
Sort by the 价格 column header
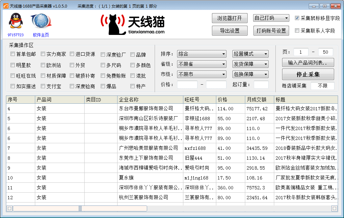[x=230, y=100]
